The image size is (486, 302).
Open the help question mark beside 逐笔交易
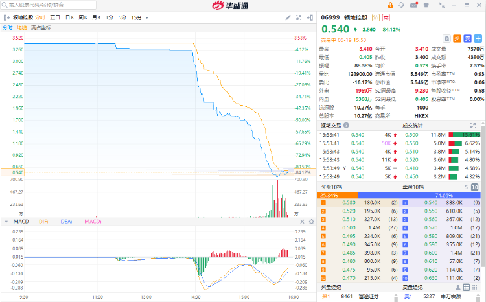coord(346,125)
